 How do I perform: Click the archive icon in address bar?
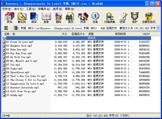tap(16, 28)
